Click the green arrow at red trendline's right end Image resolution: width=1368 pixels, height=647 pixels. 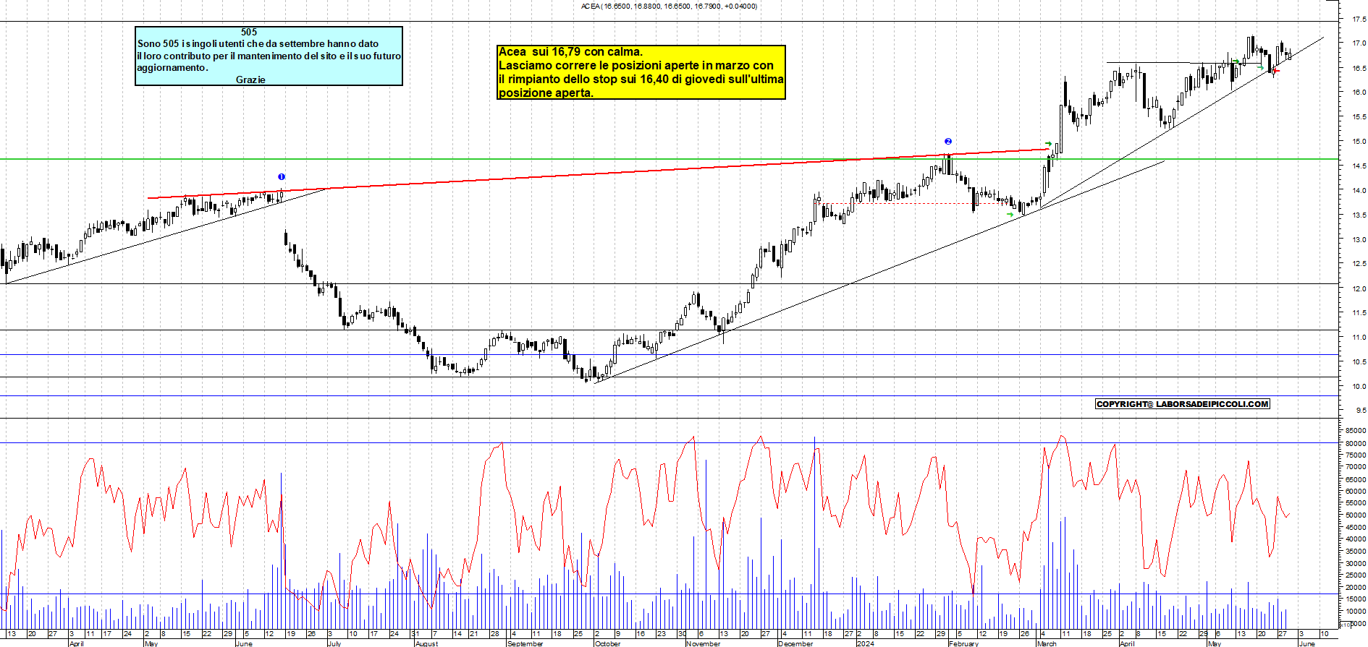1048,144
